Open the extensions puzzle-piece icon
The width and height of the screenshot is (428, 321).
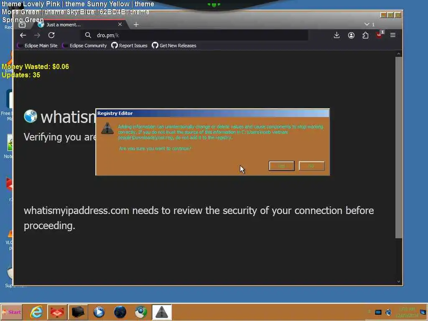(365, 35)
